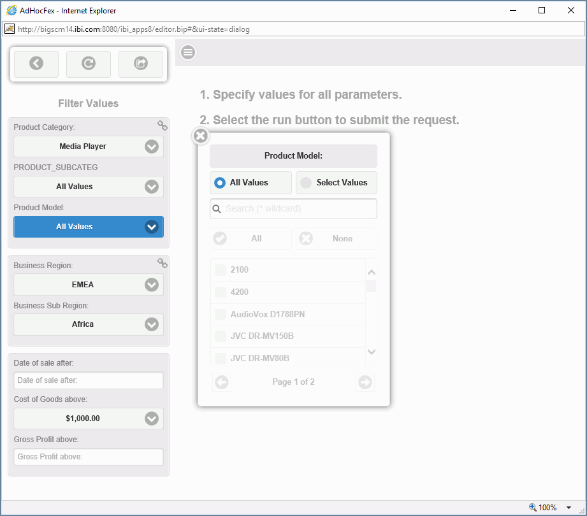Open the hamburger menu at the top

pyautogui.click(x=187, y=52)
